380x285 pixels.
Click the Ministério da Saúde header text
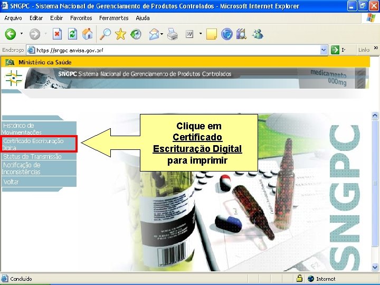pyautogui.click(x=45, y=62)
